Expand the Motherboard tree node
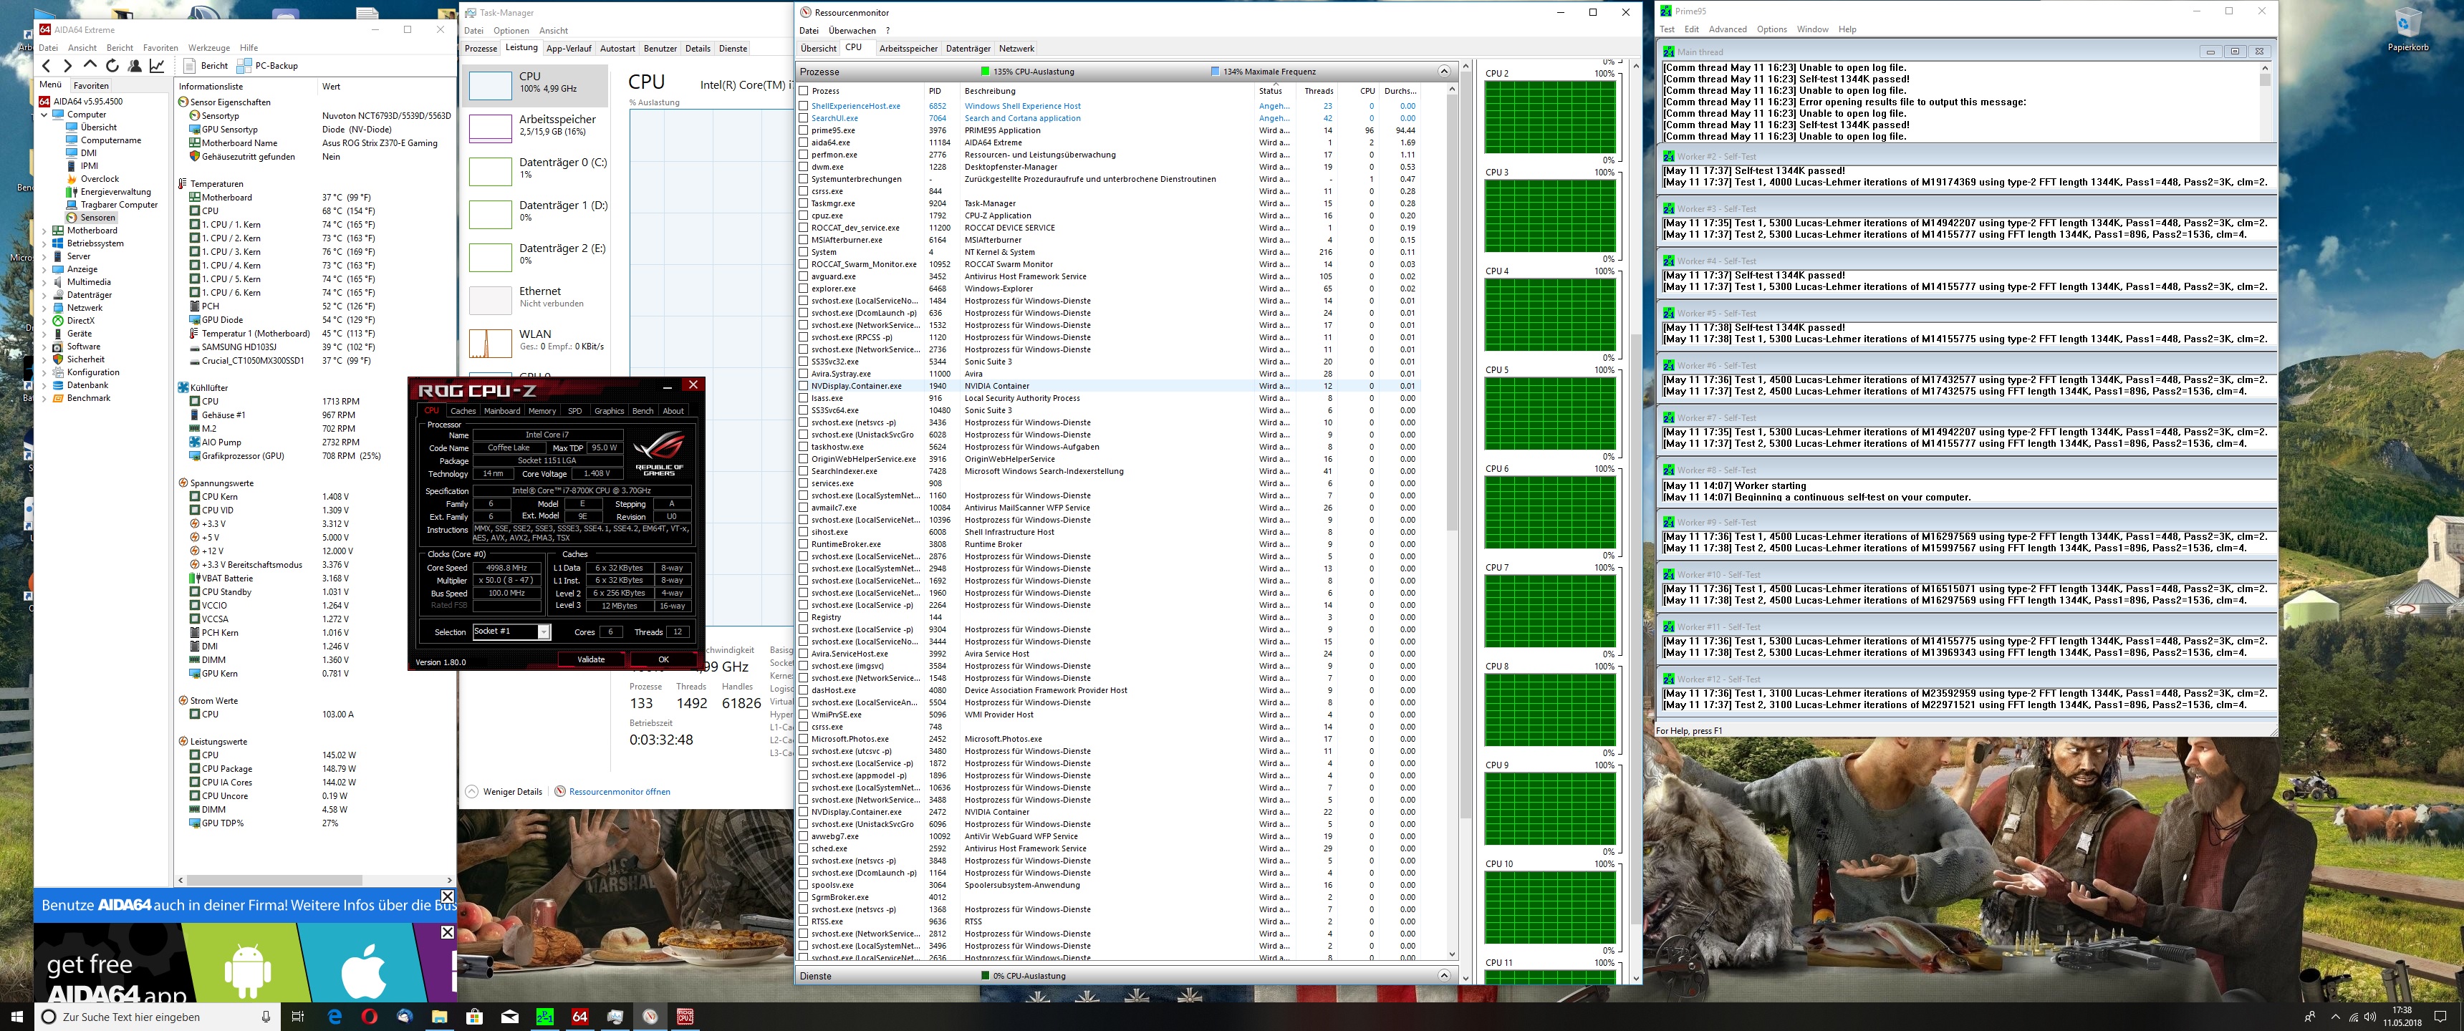 point(44,231)
